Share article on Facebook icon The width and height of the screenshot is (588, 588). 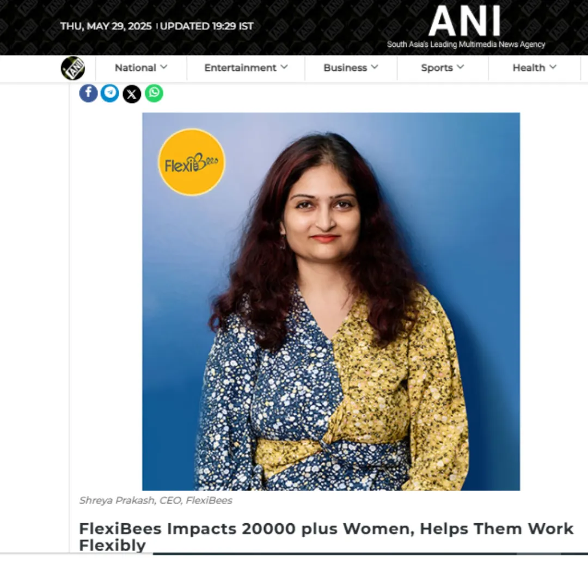[x=89, y=93]
